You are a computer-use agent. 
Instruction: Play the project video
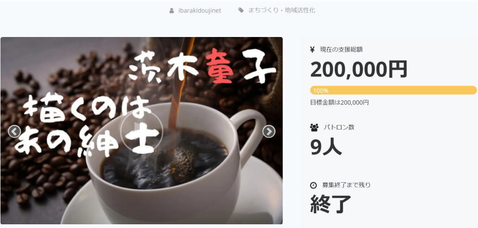142,131
